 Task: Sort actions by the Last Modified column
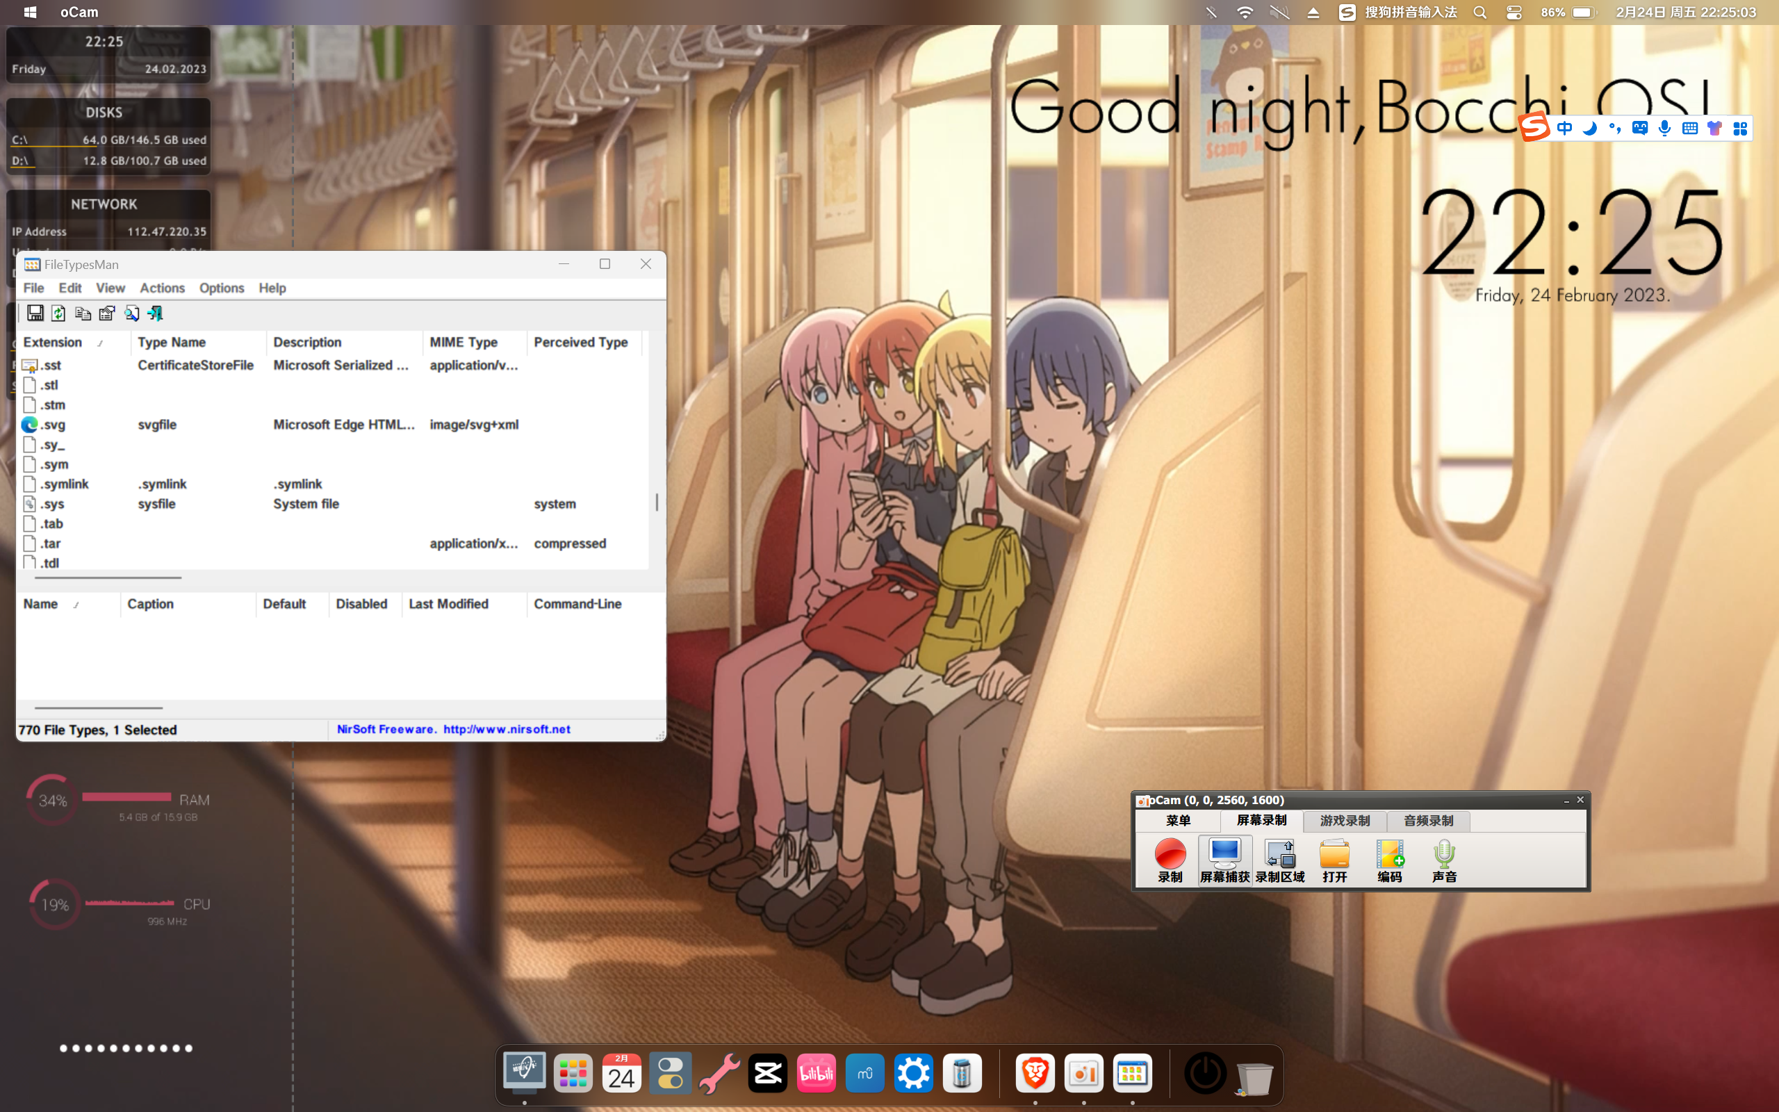pos(464,604)
